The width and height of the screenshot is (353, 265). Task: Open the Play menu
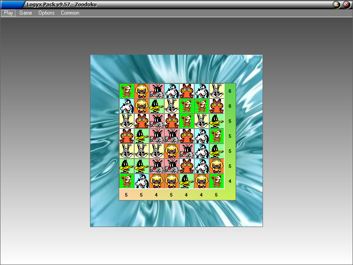[8, 13]
